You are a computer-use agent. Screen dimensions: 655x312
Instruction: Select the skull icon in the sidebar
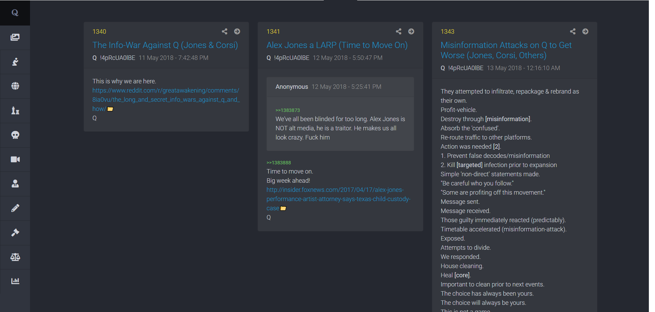tap(15, 135)
